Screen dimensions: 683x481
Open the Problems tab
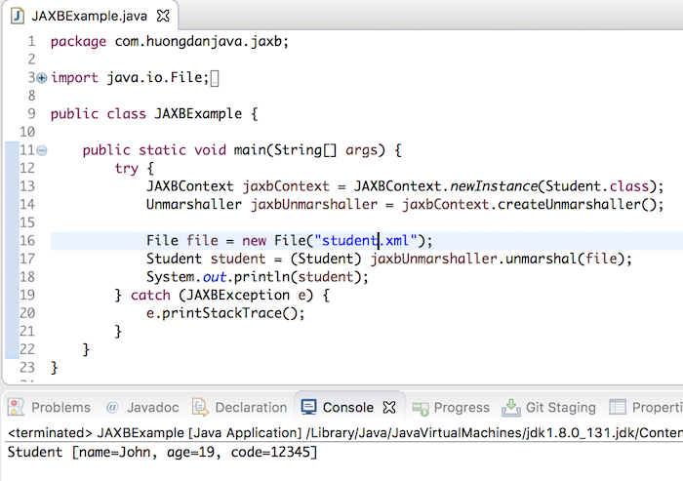tap(60, 408)
